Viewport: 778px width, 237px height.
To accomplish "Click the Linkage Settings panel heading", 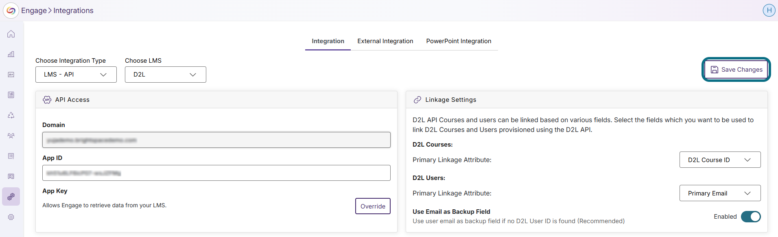I will point(450,100).
